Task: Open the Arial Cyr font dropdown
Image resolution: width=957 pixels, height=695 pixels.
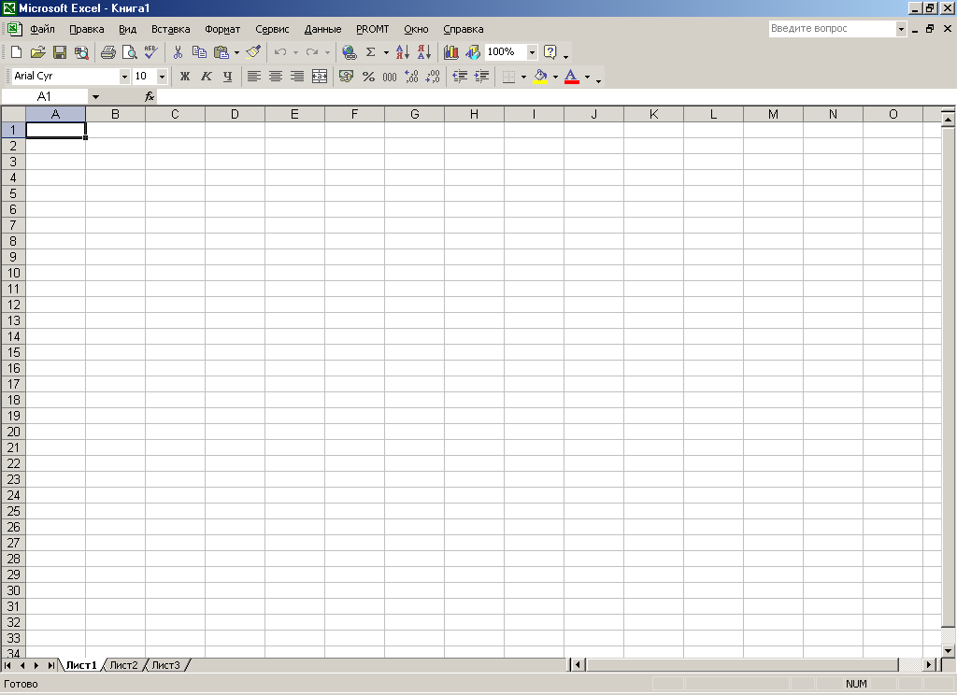Action: [124, 77]
